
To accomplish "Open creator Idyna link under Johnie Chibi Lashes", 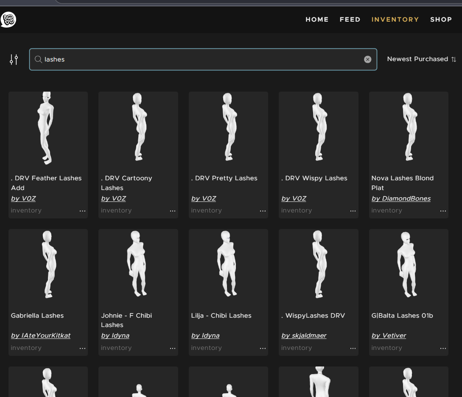I will pos(115,335).
